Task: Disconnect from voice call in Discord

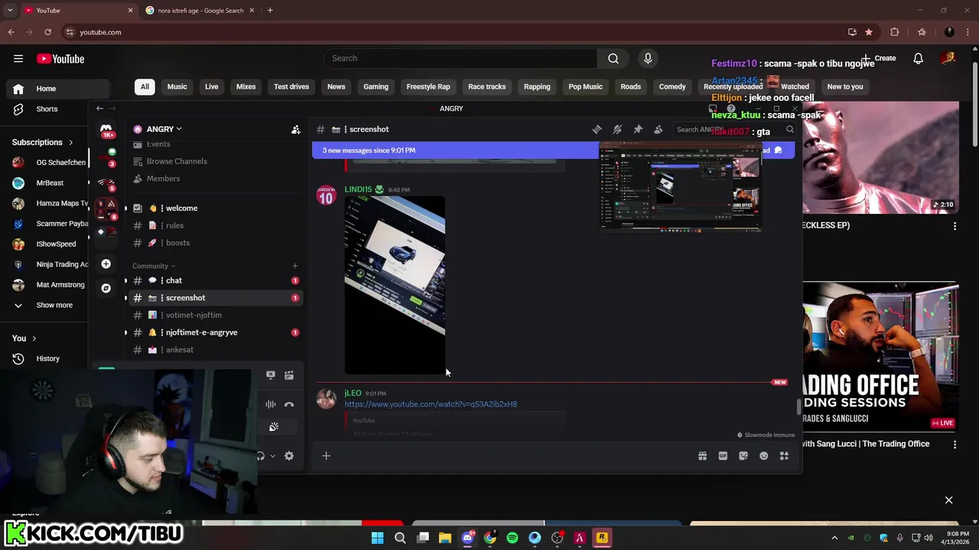Action: click(x=289, y=405)
